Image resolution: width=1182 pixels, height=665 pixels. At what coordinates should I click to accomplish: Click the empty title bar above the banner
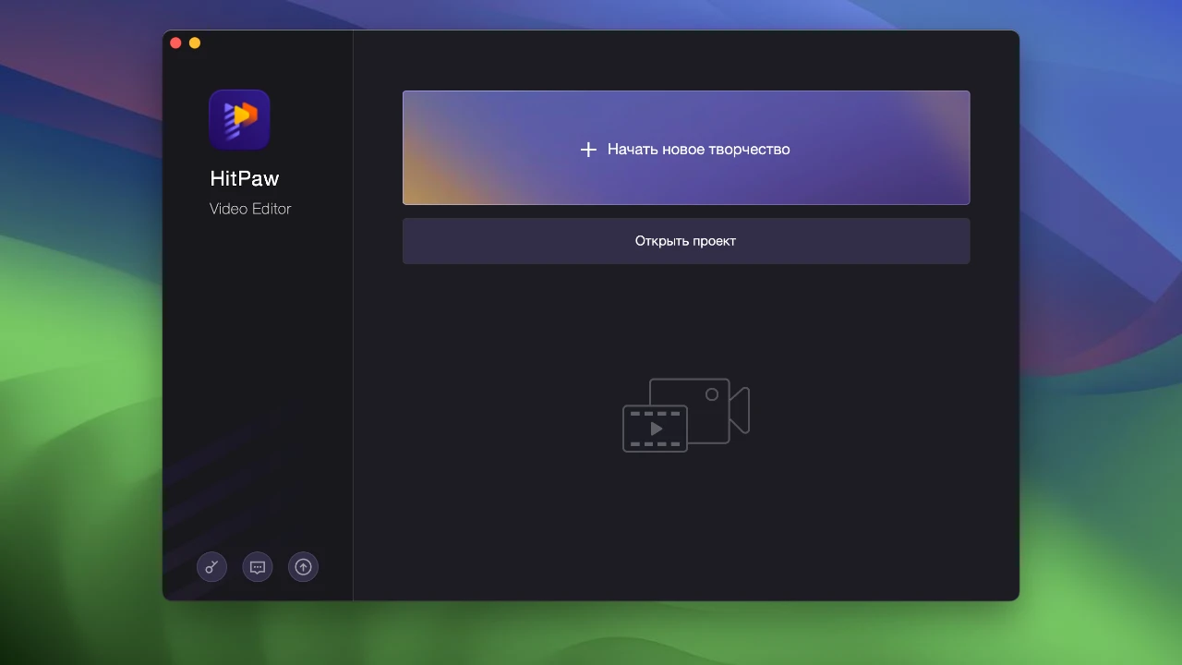[683, 55]
